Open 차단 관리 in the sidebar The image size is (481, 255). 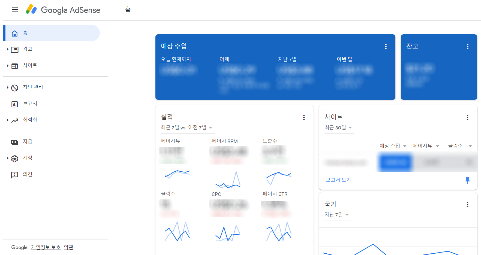52,87
